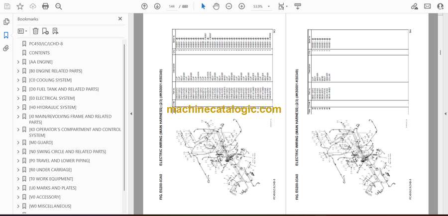Screen dimensions: 448x216
Task: Open the attachments paperclip panel
Action: (x=6, y=48)
